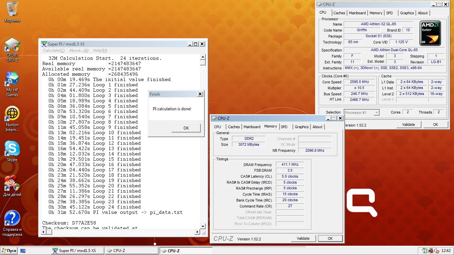Click the muted volume tray icon
The height and width of the screenshot is (255, 454).
[437, 251]
